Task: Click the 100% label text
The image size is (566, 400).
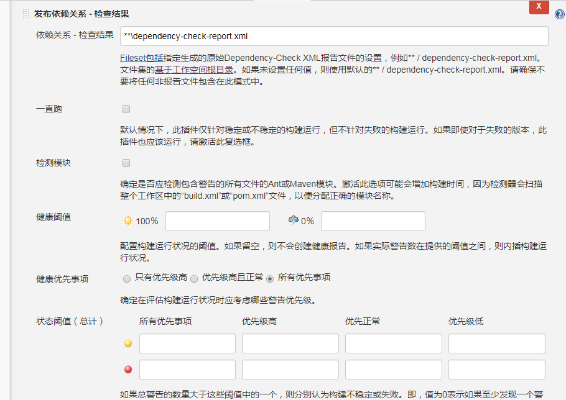Action: pos(147,221)
